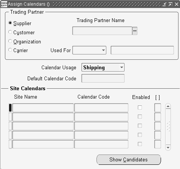Viewport: 180px width, 169px height.
Task: Select the Organization radio button
Action: pyautogui.click(x=10, y=41)
